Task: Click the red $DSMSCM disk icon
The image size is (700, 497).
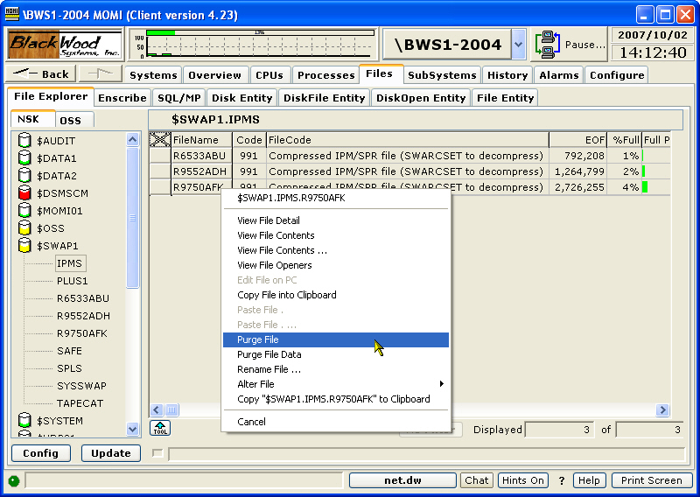Action: click(24, 192)
